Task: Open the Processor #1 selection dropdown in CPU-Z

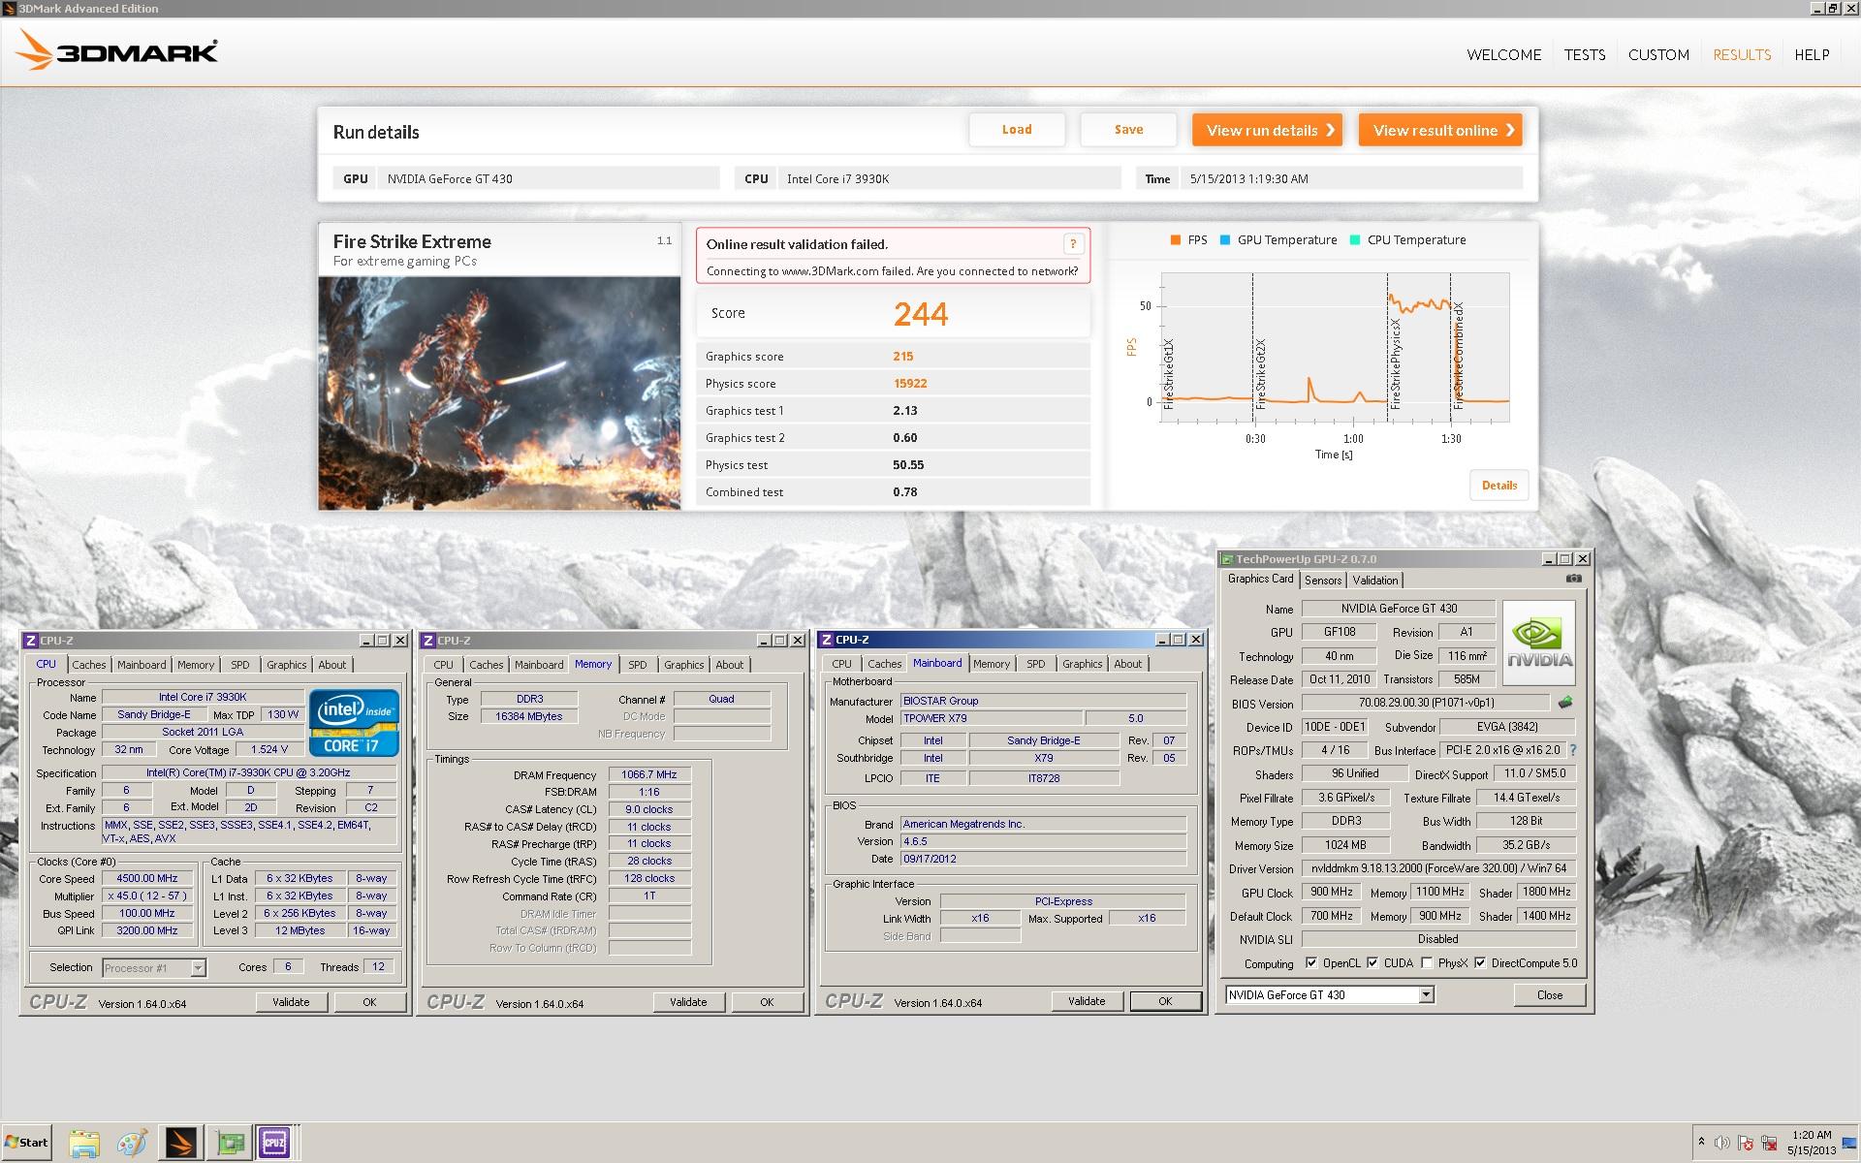Action: tap(198, 967)
